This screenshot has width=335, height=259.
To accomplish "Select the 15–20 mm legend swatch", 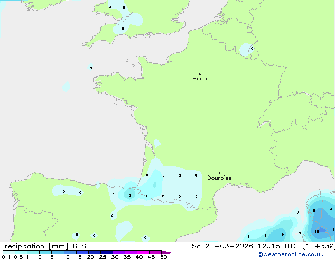I will [82, 252].
